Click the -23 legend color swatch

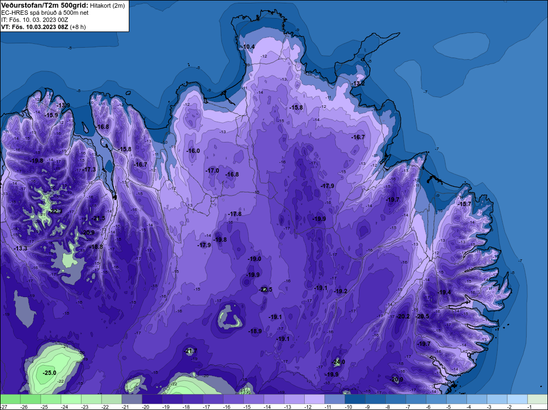pos(91,399)
